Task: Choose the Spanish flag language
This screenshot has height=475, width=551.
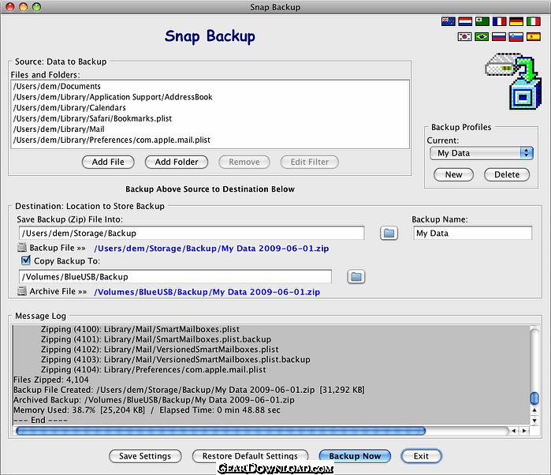Action: 534,36
